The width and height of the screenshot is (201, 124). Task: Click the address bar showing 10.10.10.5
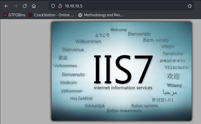(121, 6)
